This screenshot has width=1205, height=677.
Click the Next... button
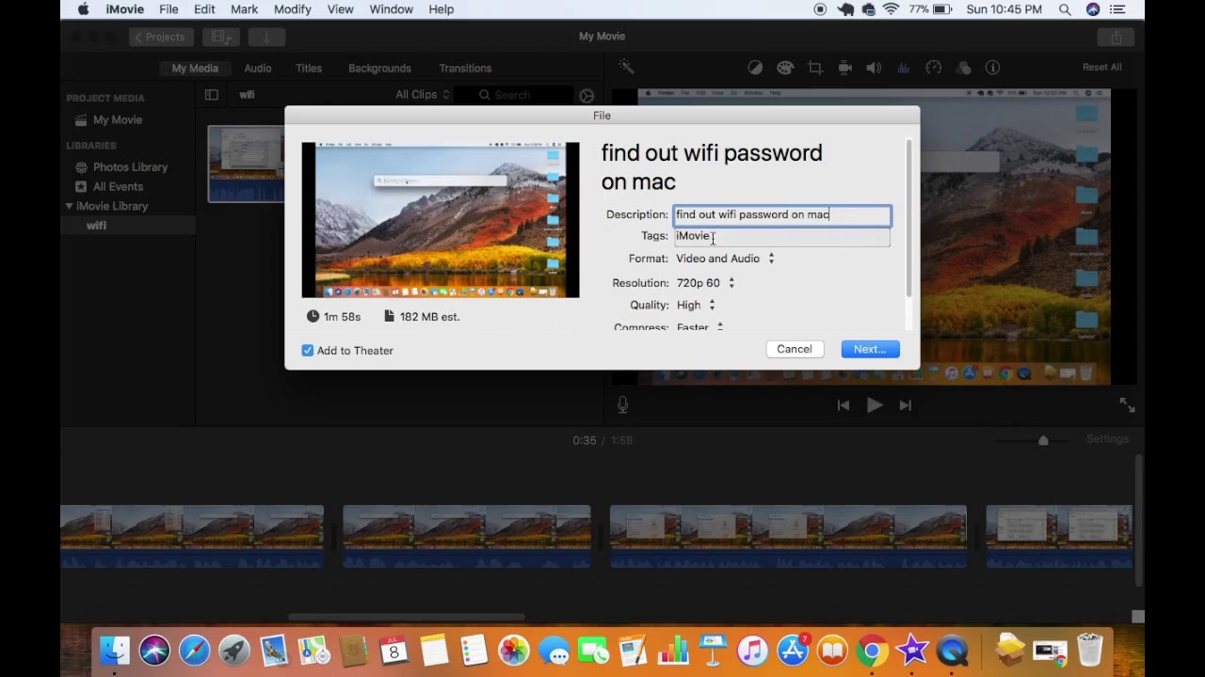(870, 349)
